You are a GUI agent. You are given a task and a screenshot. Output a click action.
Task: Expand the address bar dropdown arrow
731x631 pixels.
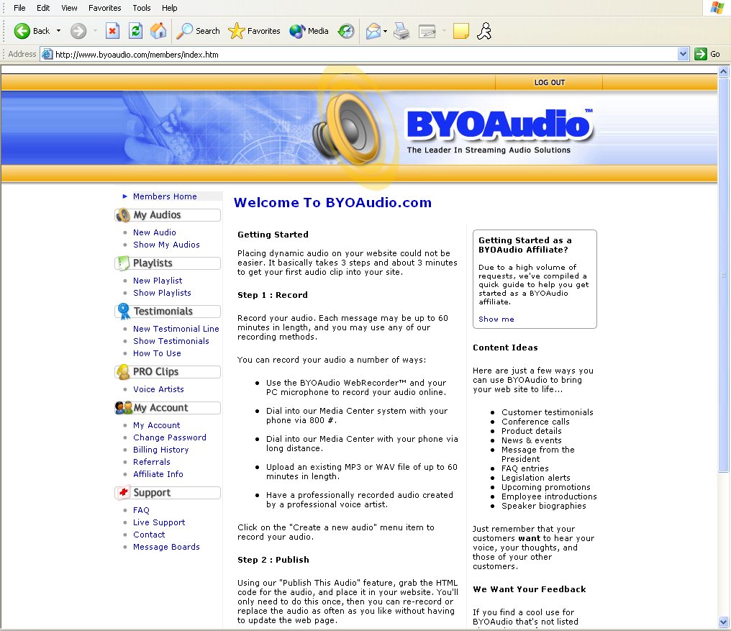[x=683, y=54]
